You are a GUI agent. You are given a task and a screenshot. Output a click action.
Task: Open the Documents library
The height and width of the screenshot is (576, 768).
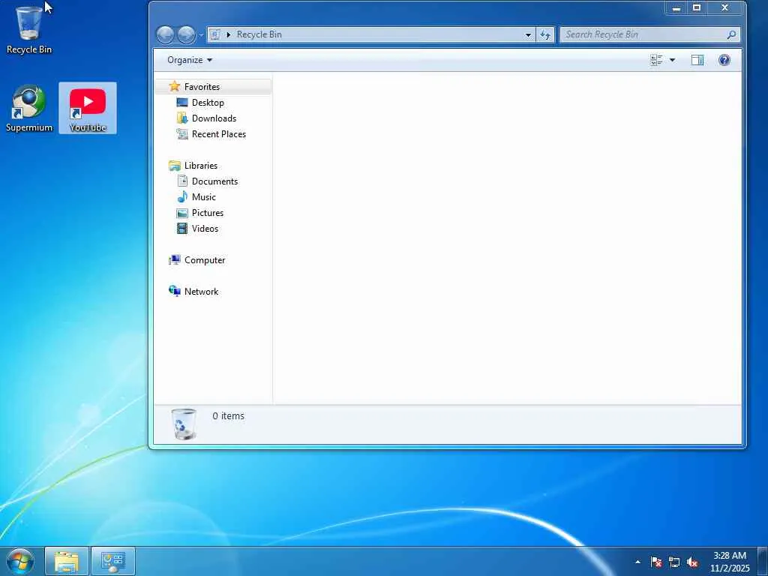coord(214,181)
